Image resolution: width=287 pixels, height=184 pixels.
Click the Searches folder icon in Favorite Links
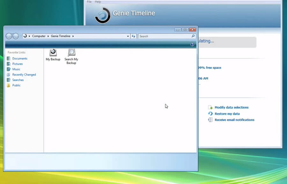(x=9, y=80)
